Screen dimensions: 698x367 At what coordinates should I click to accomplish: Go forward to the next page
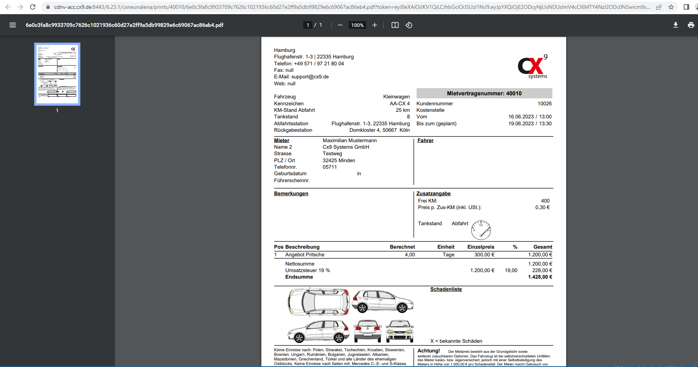(20, 7)
